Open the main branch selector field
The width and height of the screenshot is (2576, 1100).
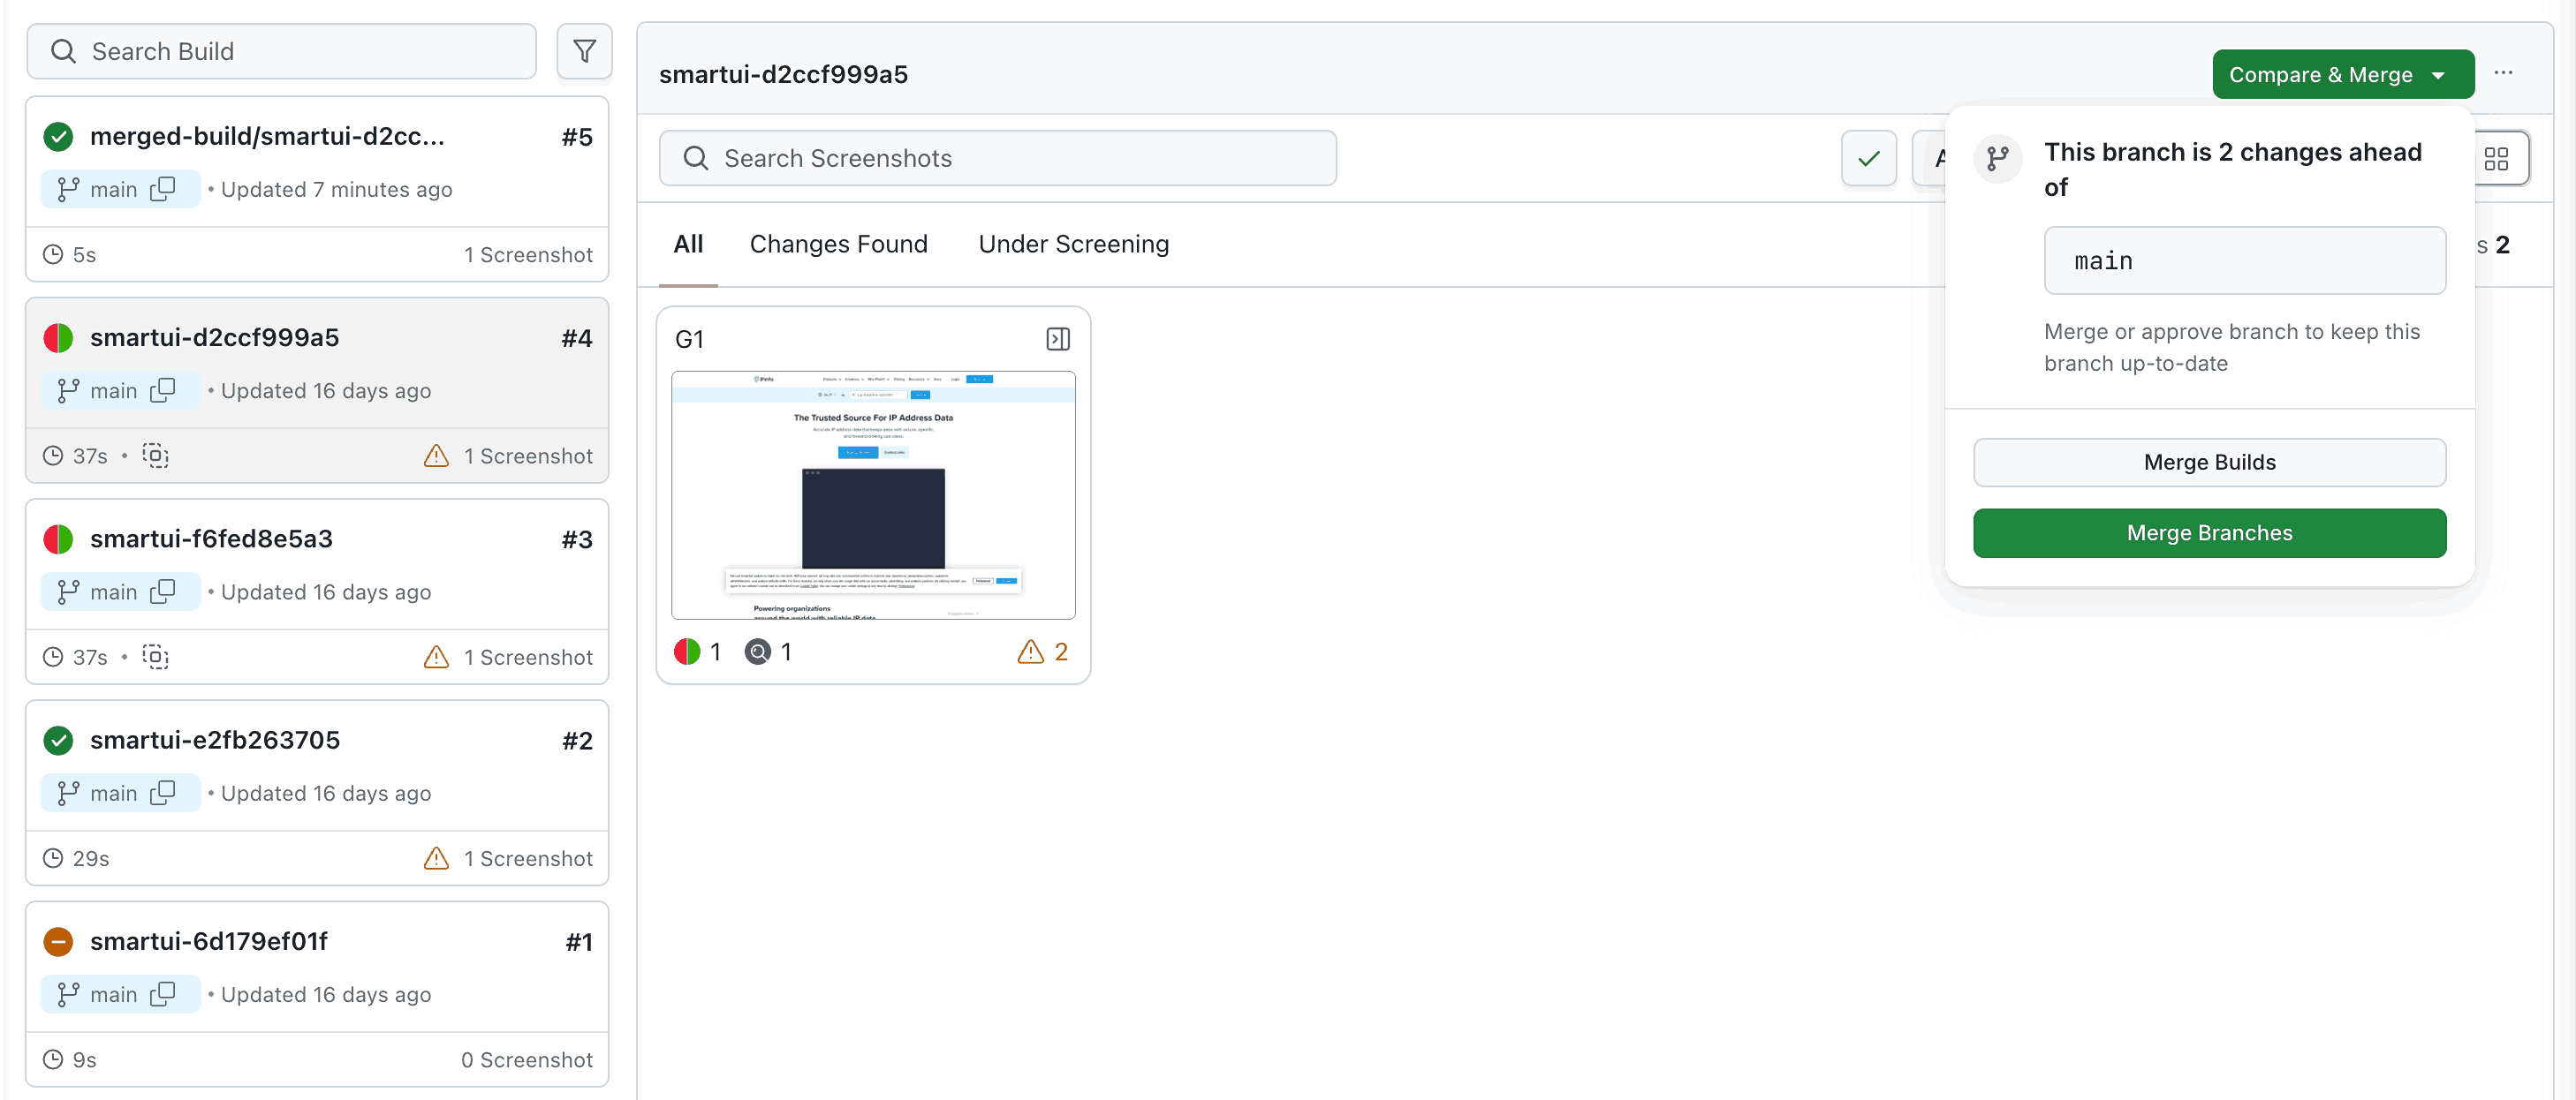coord(2244,260)
